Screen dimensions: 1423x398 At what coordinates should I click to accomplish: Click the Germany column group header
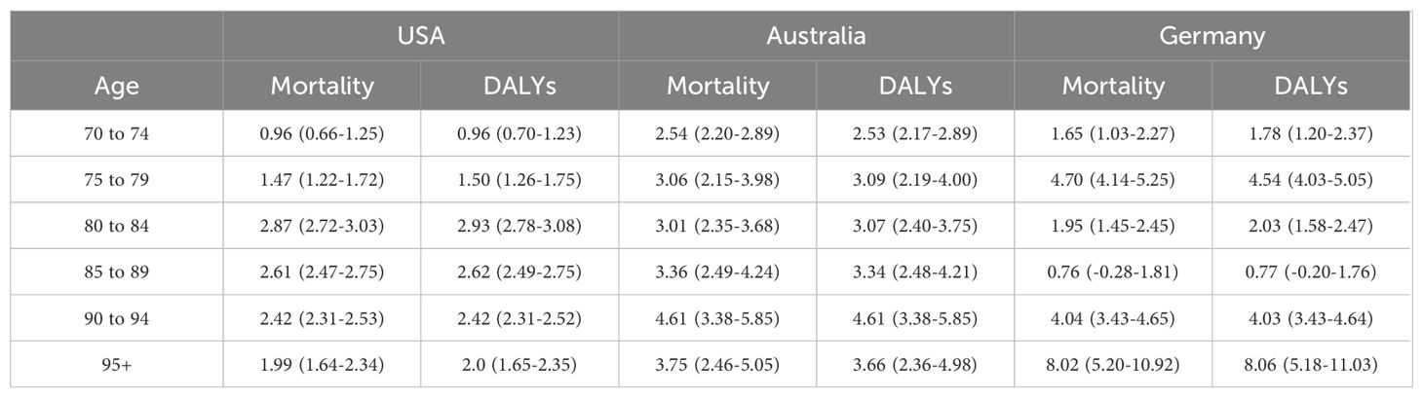1211,36
